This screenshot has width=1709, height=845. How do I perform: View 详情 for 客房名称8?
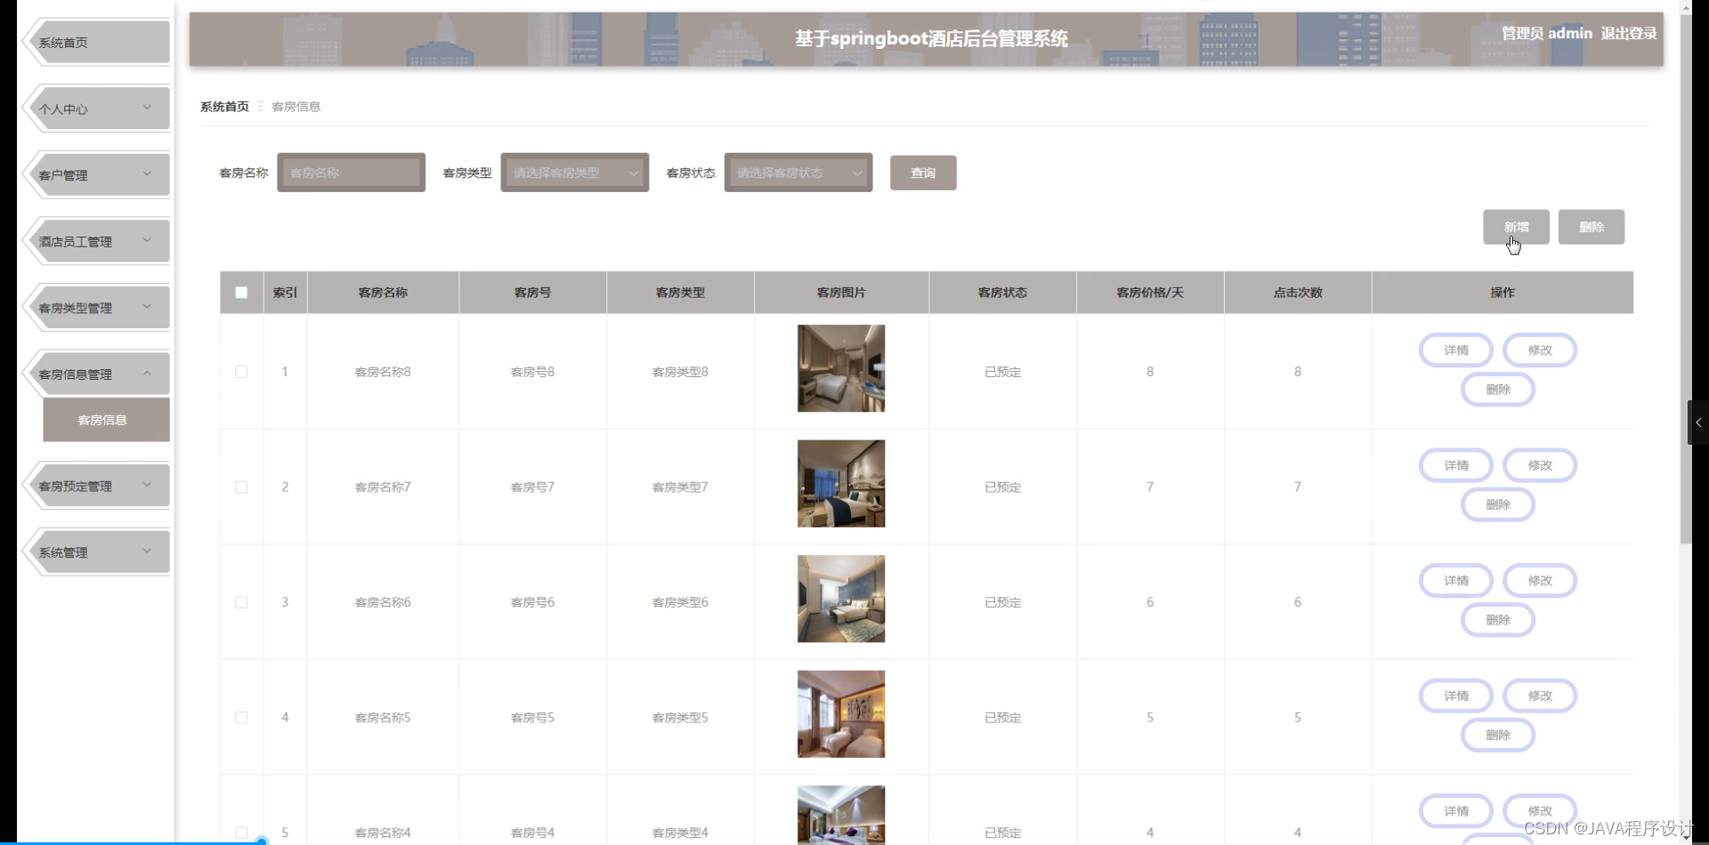(x=1456, y=350)
